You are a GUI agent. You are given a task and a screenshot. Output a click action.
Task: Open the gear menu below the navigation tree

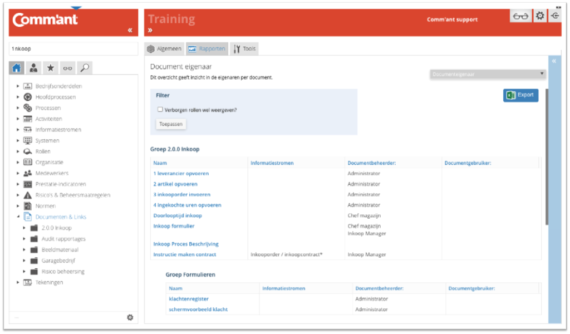click(x=130, y=317)
